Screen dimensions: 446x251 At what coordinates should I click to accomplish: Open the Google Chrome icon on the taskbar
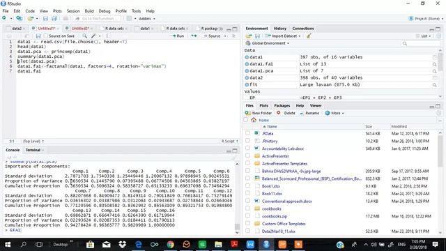point(170,245)
